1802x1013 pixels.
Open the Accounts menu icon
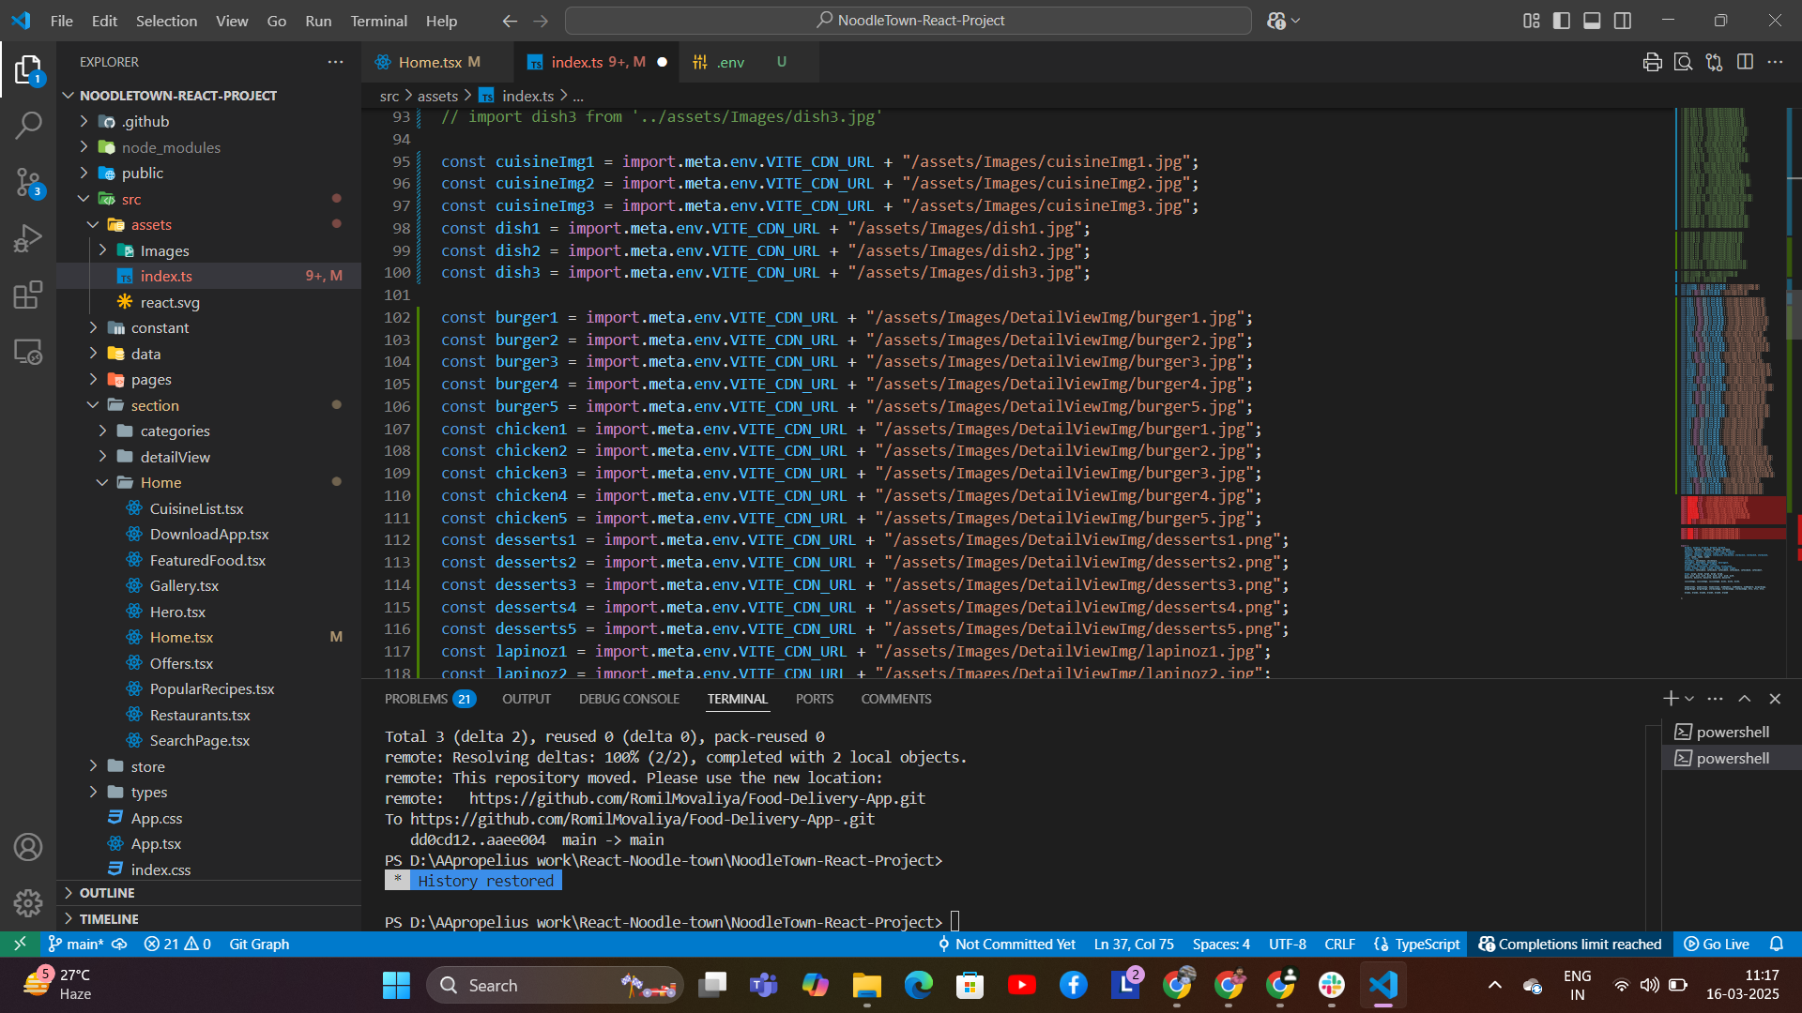(28, 847)
